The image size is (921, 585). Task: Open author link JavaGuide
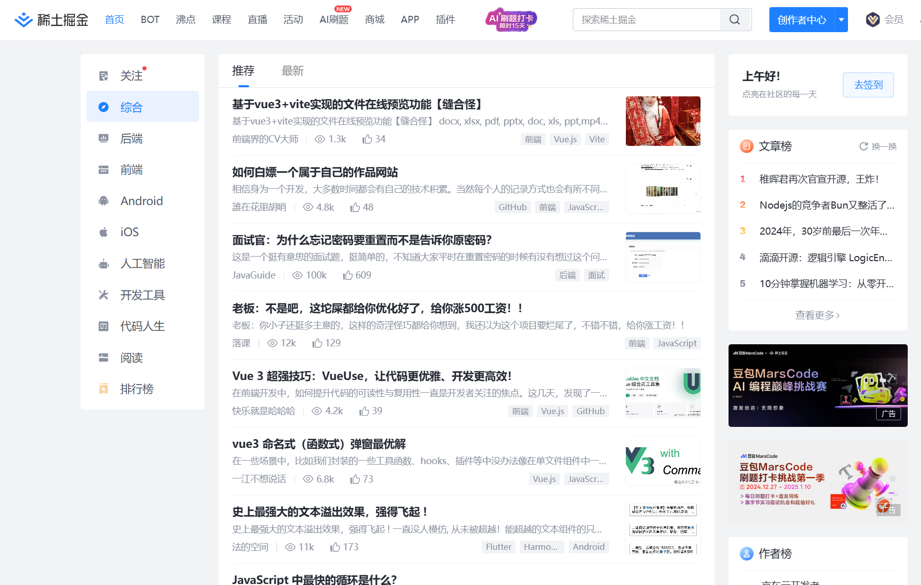coord(254,275)
